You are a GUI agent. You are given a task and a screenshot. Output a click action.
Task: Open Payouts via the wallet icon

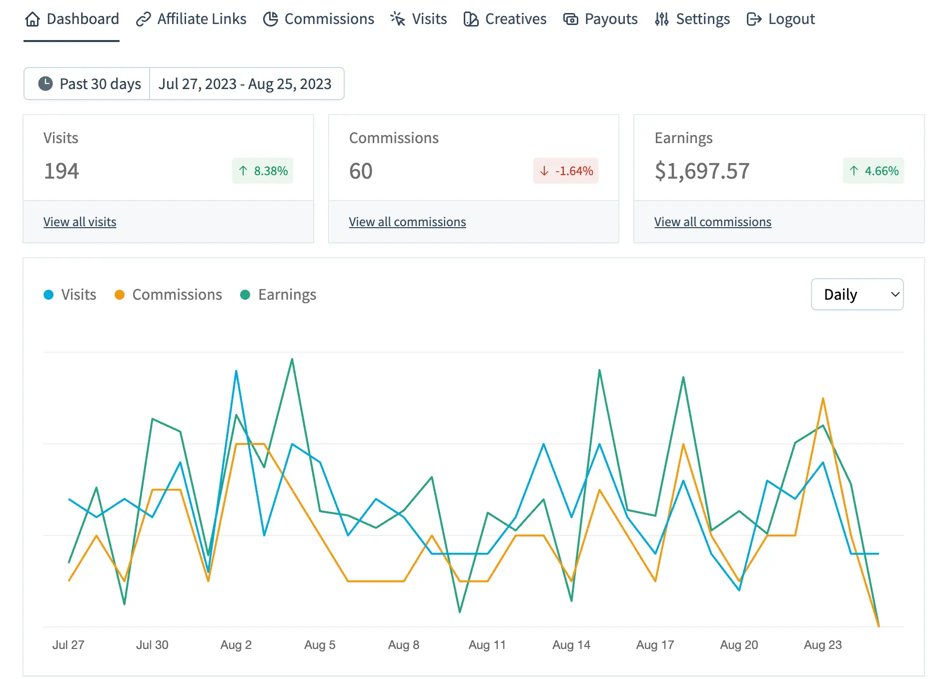point(569,19)
